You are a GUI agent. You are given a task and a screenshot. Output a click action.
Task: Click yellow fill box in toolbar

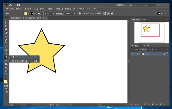(x=5, y=82)
